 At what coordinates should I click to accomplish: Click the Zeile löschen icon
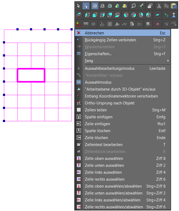[79, 137]
